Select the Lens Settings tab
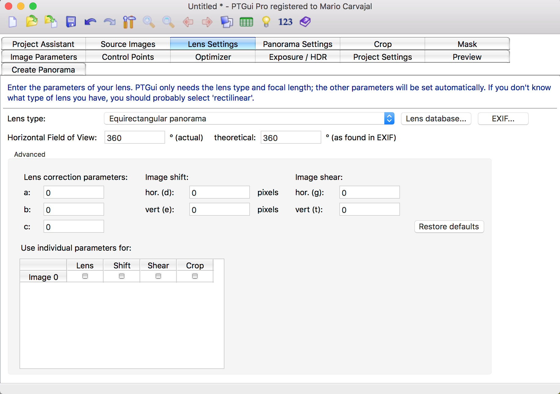 [213, 44]
